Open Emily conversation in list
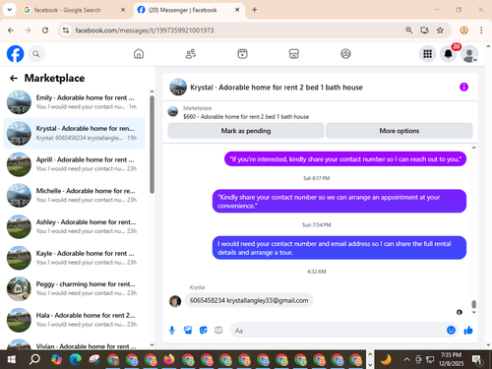The width and height of the screenshot is (492, 369). click(x=75, y=102)
